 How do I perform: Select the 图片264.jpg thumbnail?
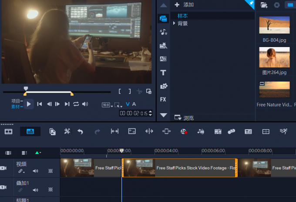click(274, 57)
